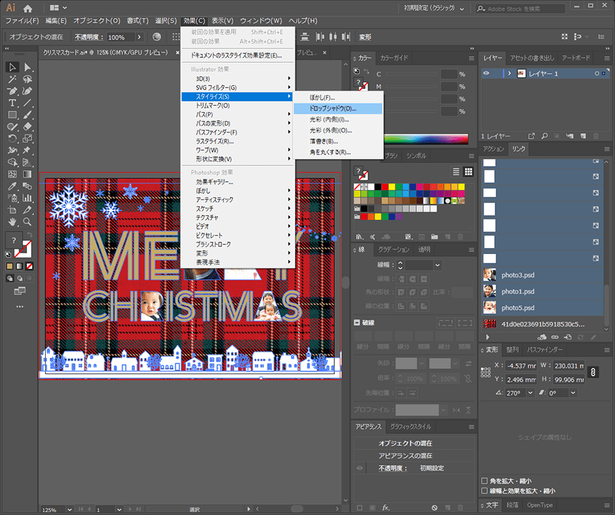Activate the Zoom magnifier tool

[27, 221]
